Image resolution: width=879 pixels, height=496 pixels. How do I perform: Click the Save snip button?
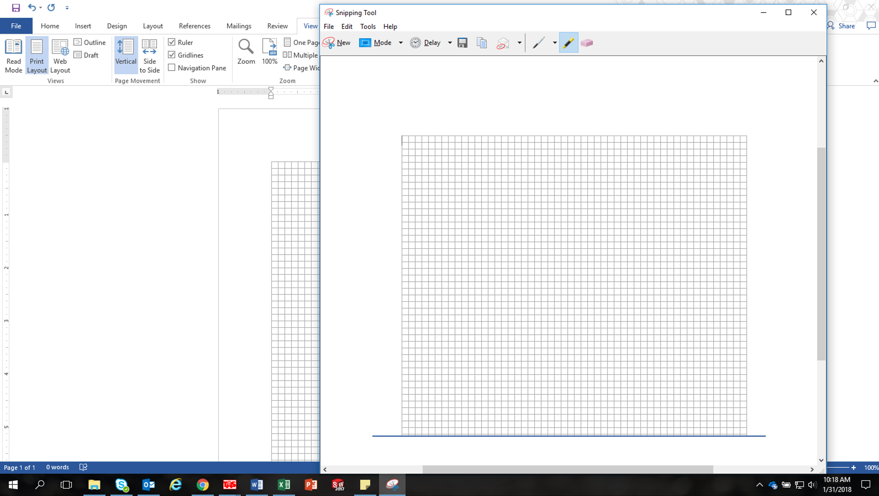[462, 42]
